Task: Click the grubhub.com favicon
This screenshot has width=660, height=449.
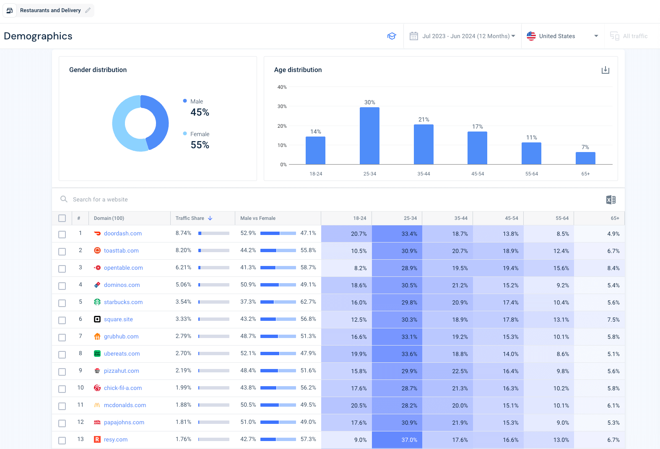Action: (x=97, y=336)
